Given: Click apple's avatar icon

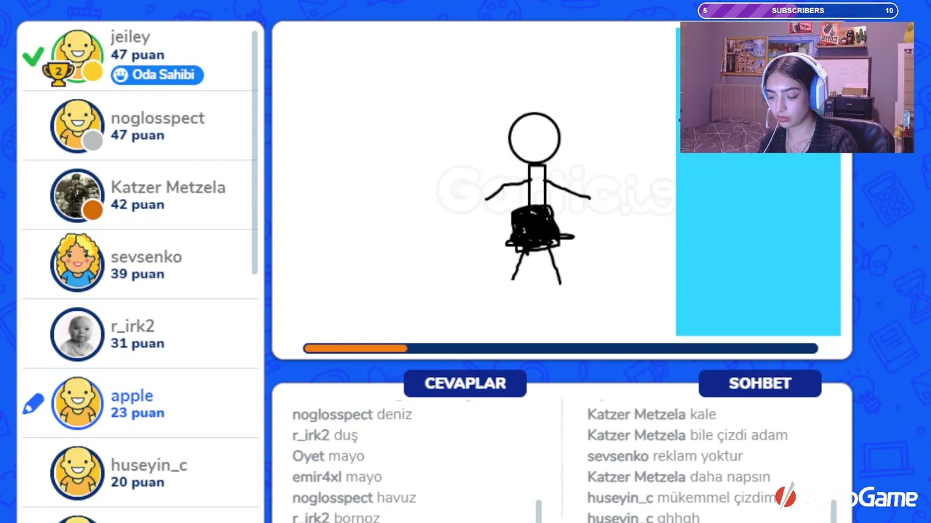Looking at the screenshot, I should pyautogui.click(x=77, y=403).
